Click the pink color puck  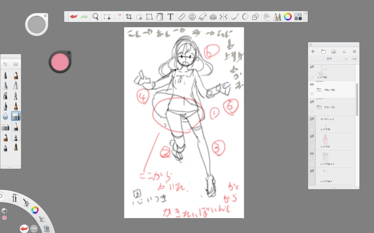pyautogui.click(x=60, y=62)
